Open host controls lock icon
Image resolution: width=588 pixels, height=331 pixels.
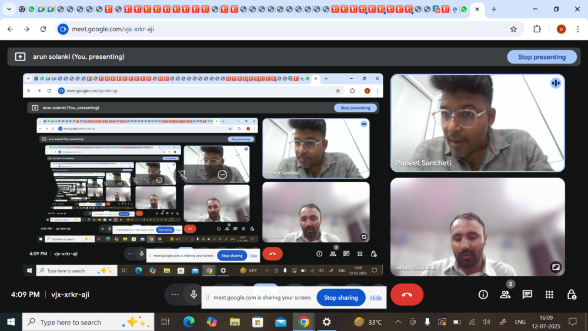click(x=571, y=295)
